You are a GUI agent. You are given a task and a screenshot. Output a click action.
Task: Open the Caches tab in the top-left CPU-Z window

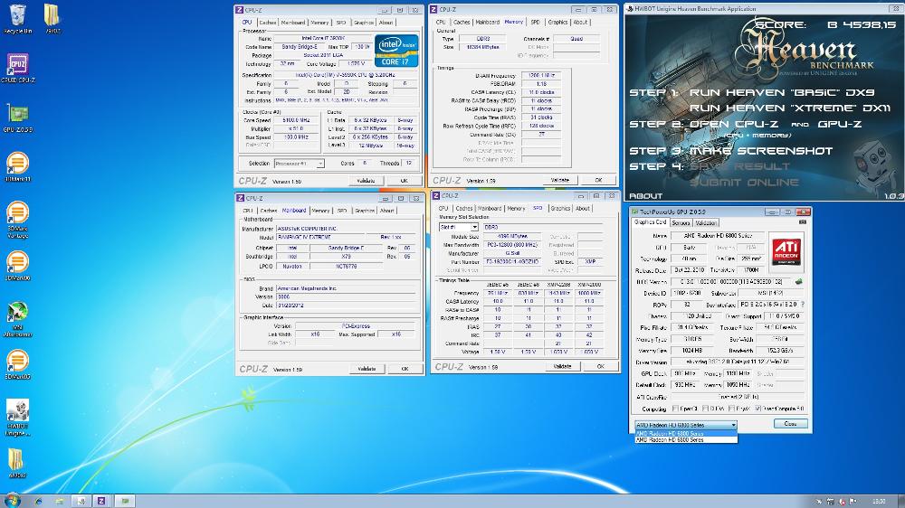point(267,23)
